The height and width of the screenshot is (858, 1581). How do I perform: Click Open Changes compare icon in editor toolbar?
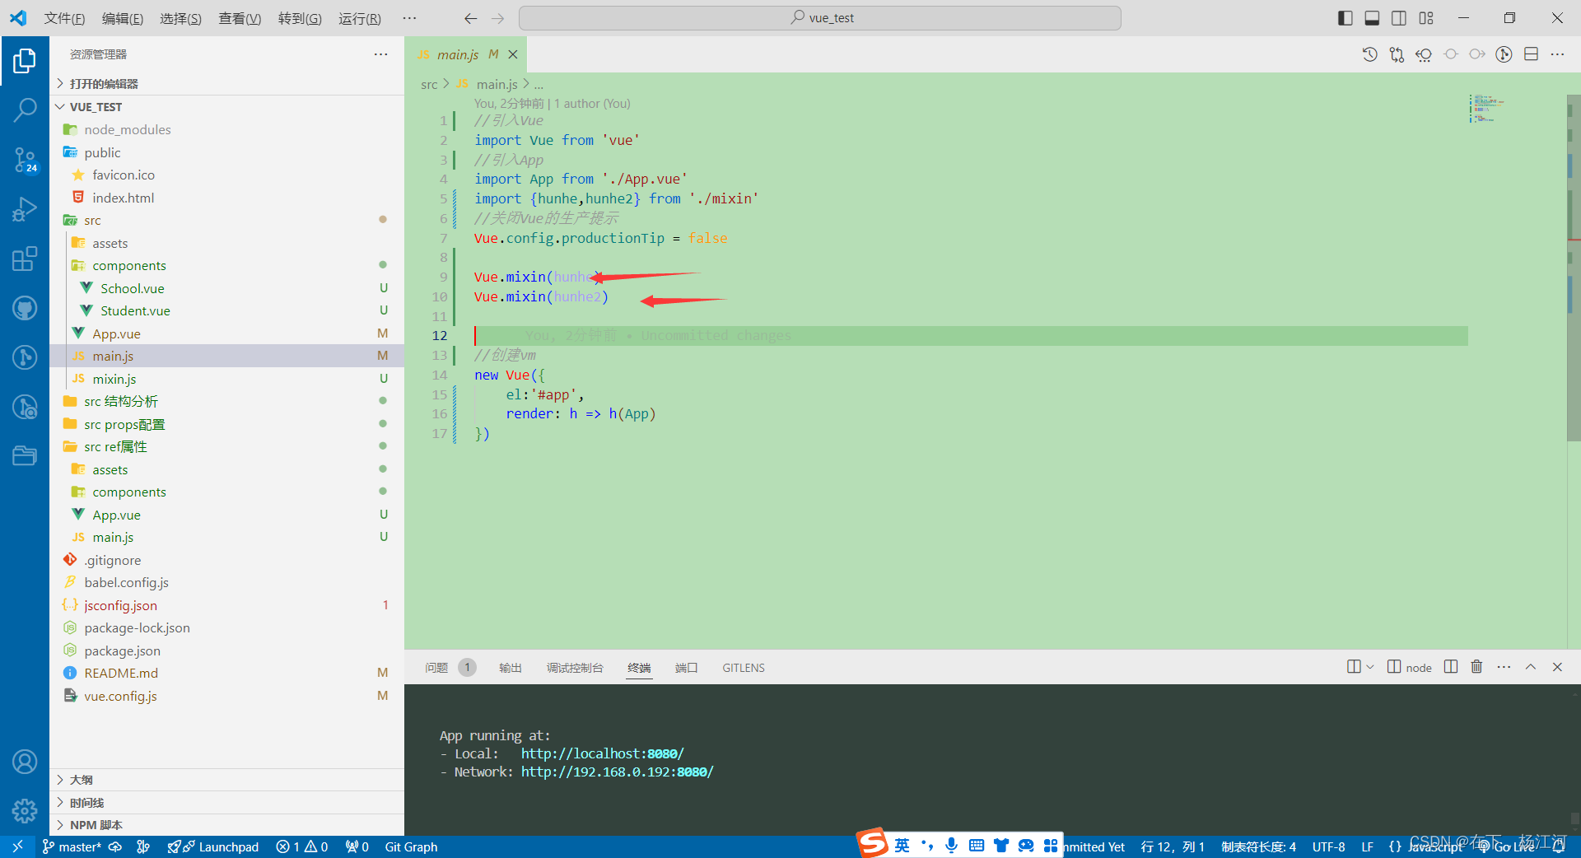[1397, 54]
